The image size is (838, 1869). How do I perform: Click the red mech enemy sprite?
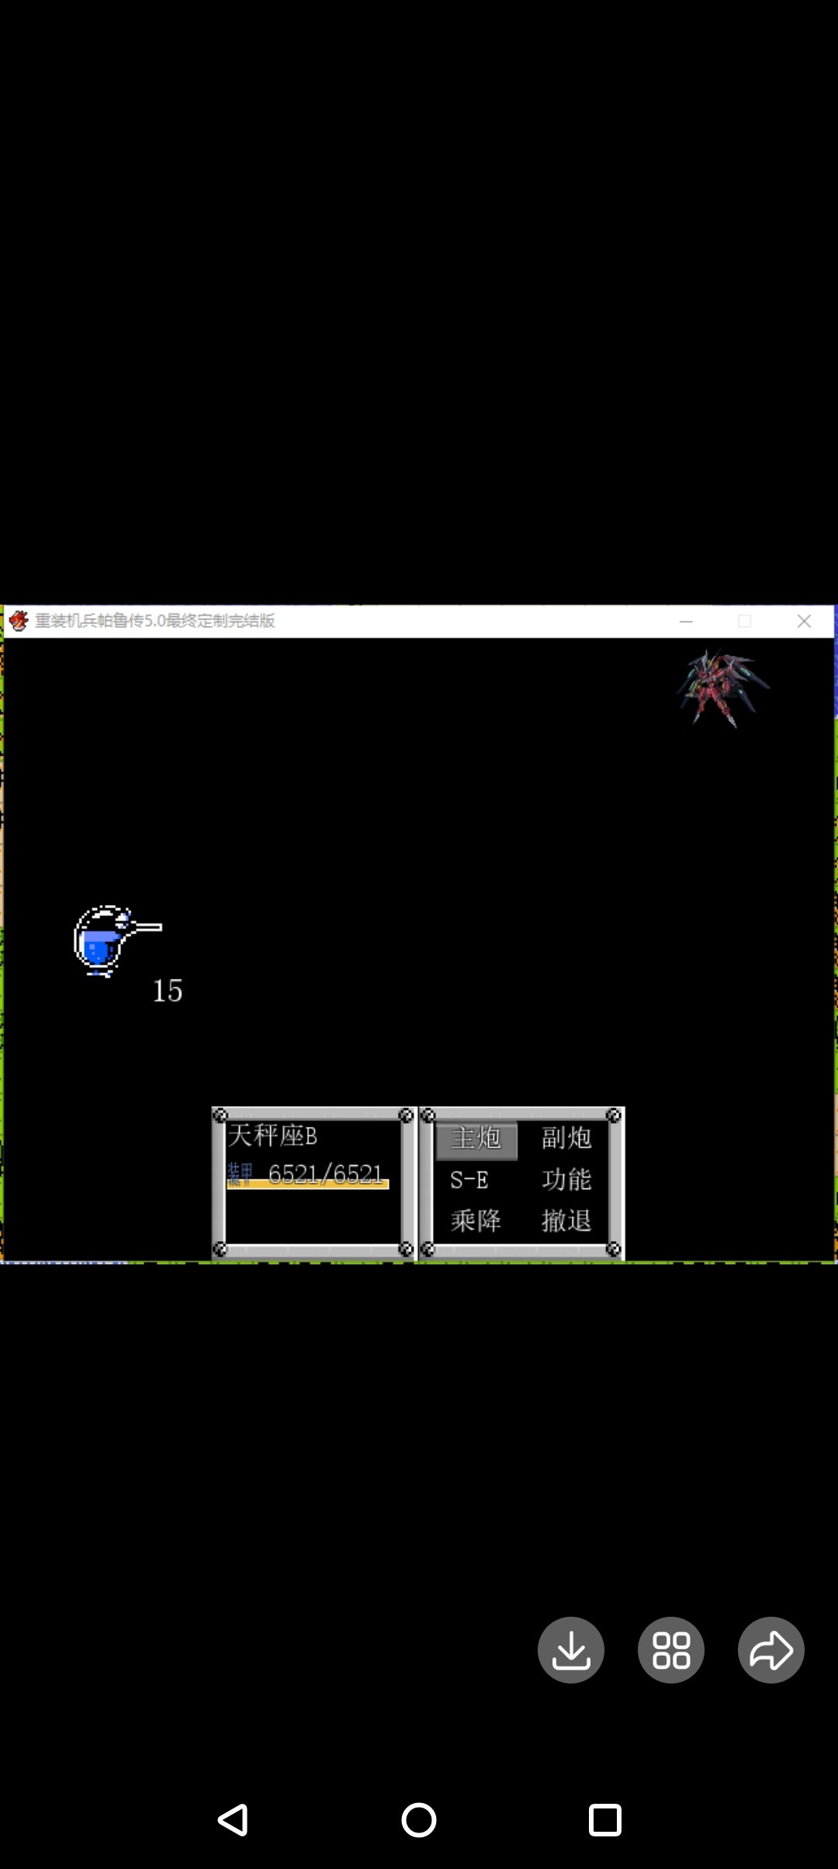click(x=722, y=688)
